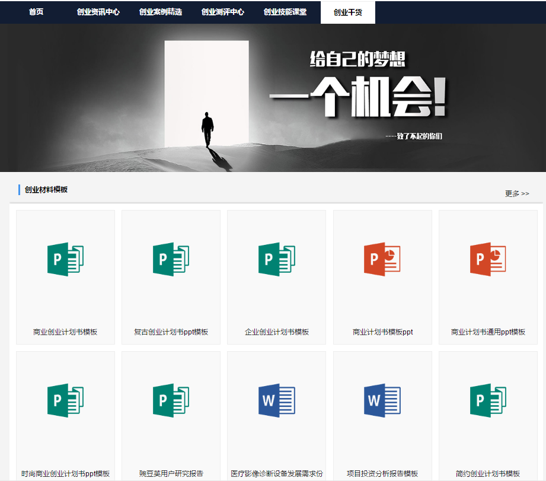The height and width of the screenshot is (481, 546).
Task: Click the Publisher icon for 复古创业计划书ppt模板
Action: pyautogui.click(x=171, y=259)
